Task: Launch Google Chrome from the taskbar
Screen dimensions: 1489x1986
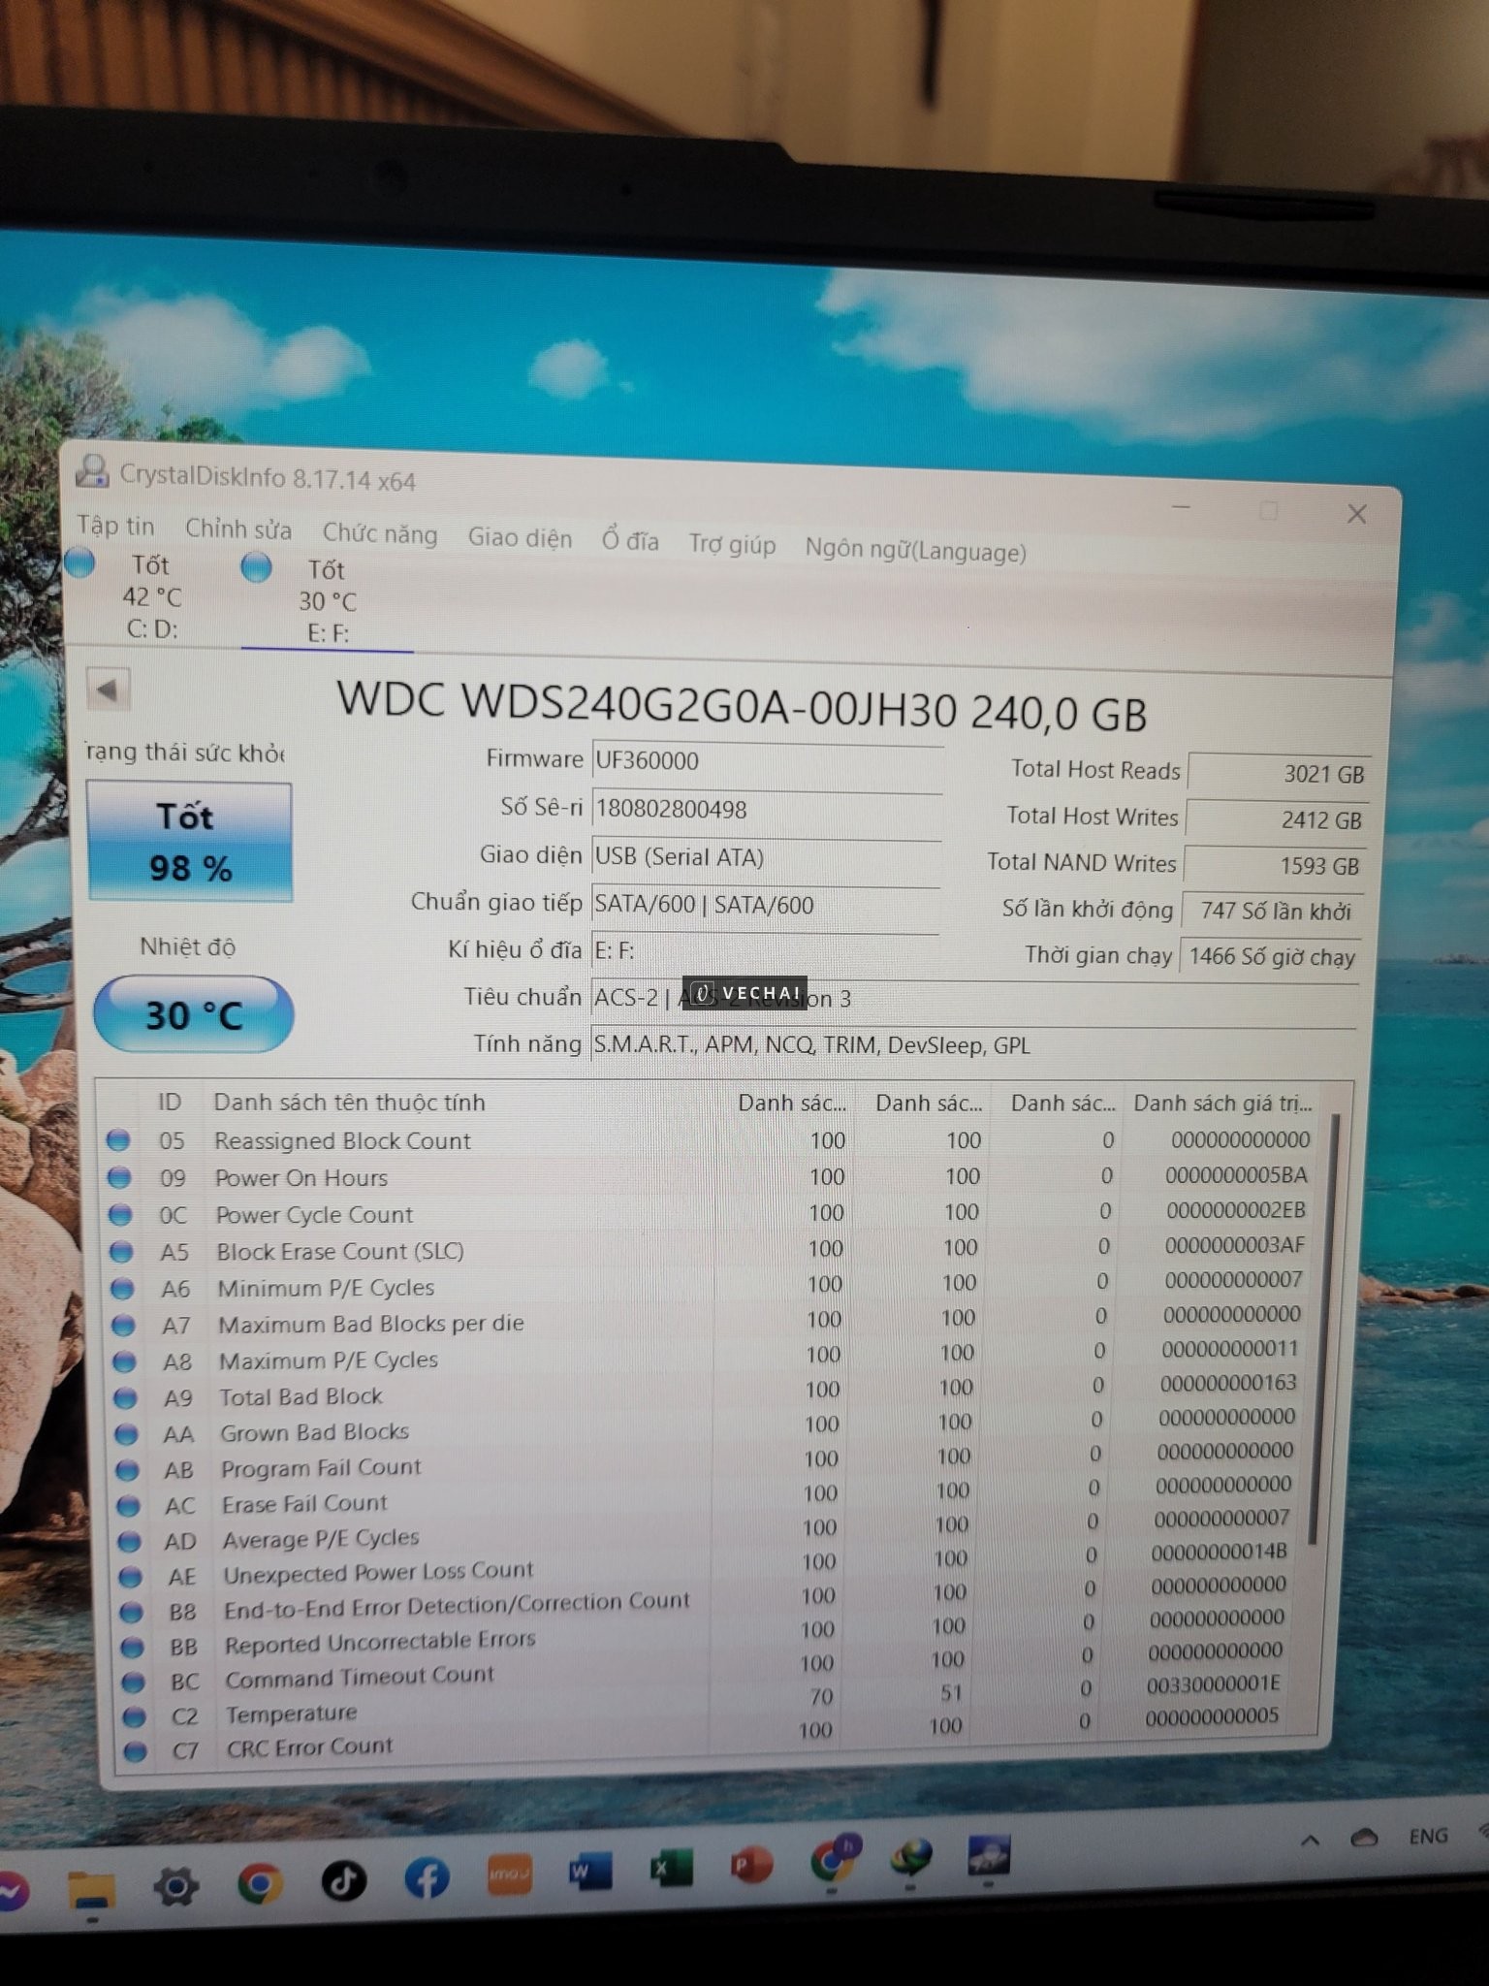Action: click(260, 1883)
